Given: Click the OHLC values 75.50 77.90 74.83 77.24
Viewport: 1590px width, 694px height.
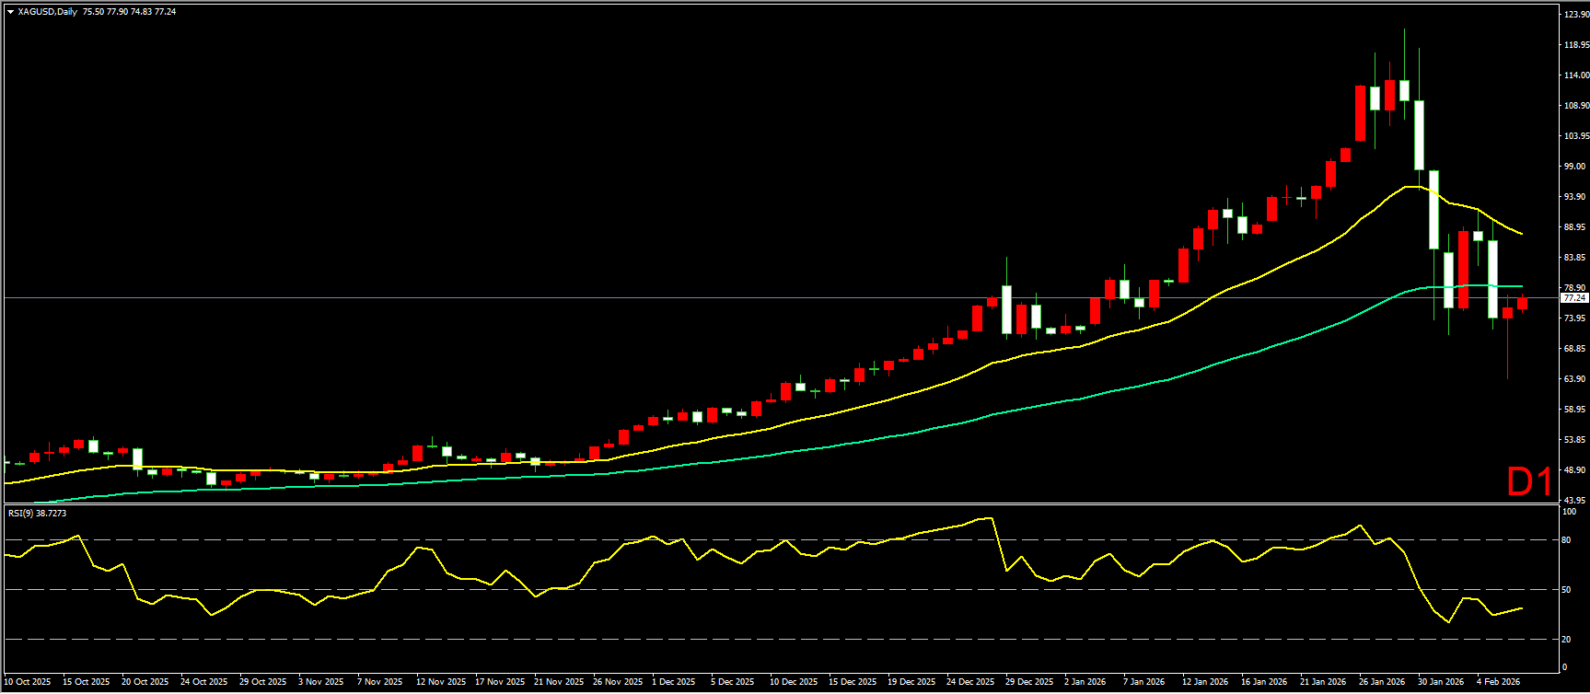Looking at the screenshot, I should click(x=129, y=12).
